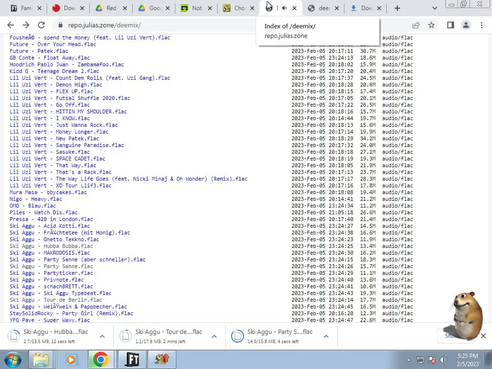Open Lil Uzi Vert - XO Tour Llif3.flac

pos(61,185)
